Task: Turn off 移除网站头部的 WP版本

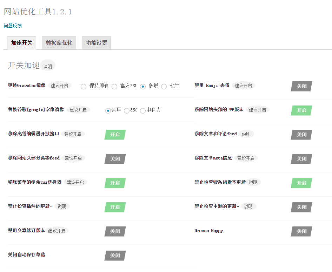Action: click(x=301, y=110)
